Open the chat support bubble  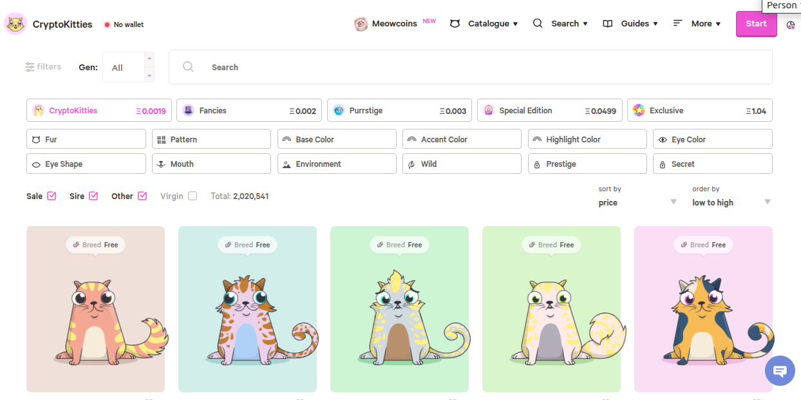(x=780, y=371)
